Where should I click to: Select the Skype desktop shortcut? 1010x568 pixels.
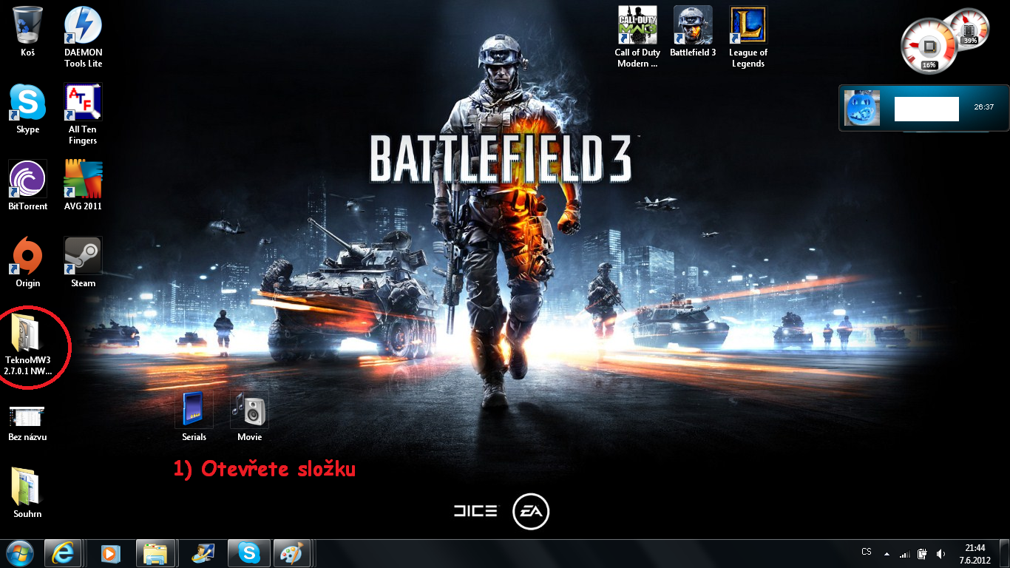pos(28,109)
